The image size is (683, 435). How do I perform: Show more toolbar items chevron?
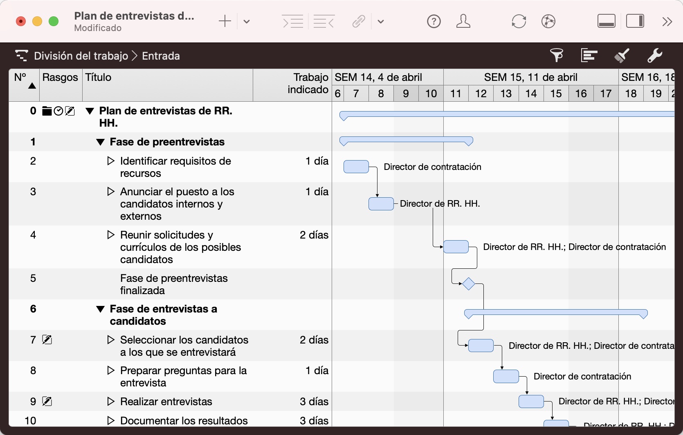[667, 21]
